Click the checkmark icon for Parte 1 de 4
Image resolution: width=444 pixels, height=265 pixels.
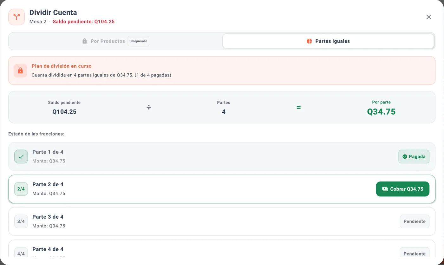(x=21, y=156)
